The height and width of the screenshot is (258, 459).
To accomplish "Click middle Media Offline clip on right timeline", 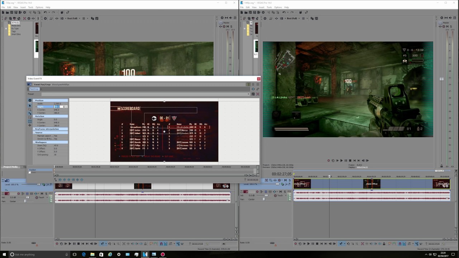I will click(x=372, y=184).
